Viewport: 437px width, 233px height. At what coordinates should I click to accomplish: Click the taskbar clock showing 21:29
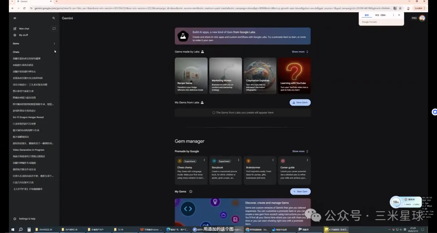point(413,229)
